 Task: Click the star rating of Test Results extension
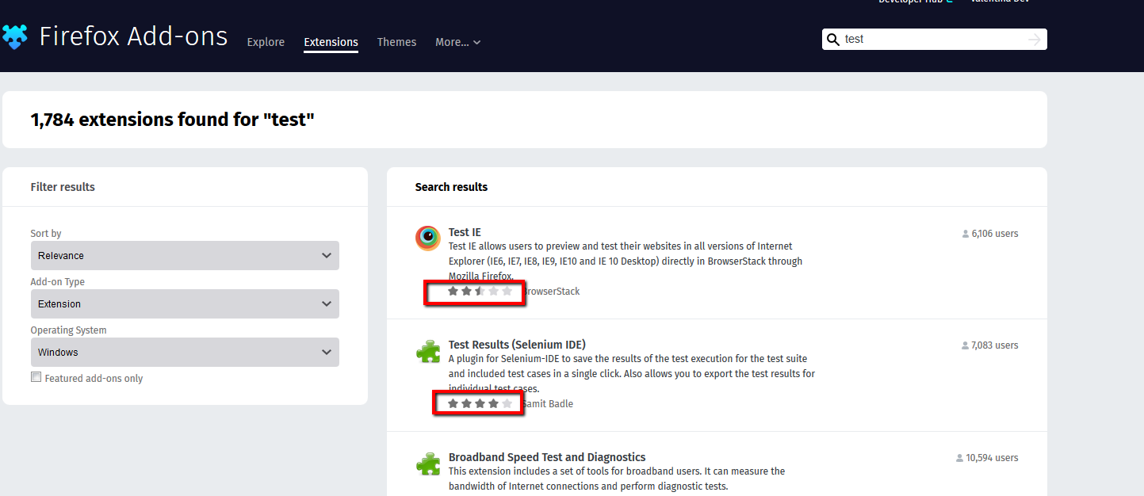click(x=478, y=403)
